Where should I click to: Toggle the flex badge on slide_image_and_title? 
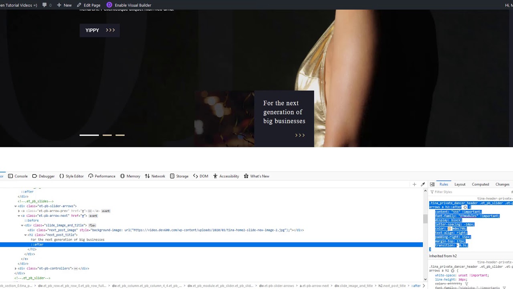click(x=92, y=225)
